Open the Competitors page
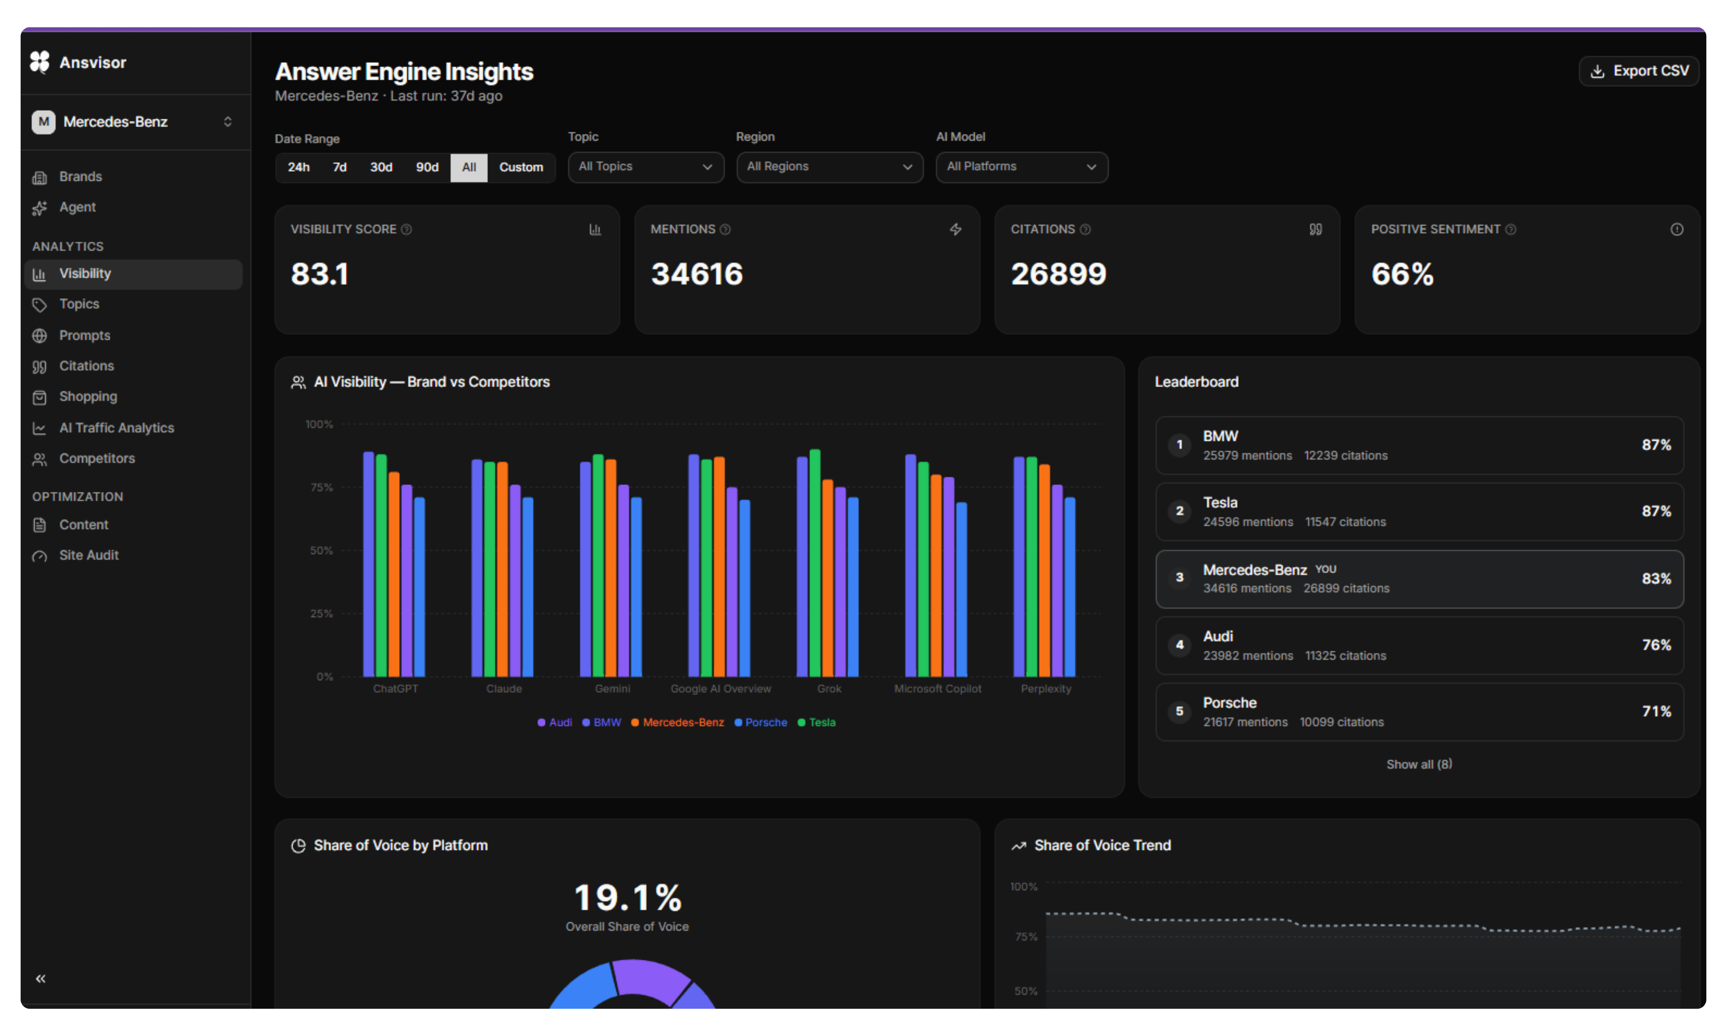Screen dimensions: 1727x1036 tap(132, 459)
